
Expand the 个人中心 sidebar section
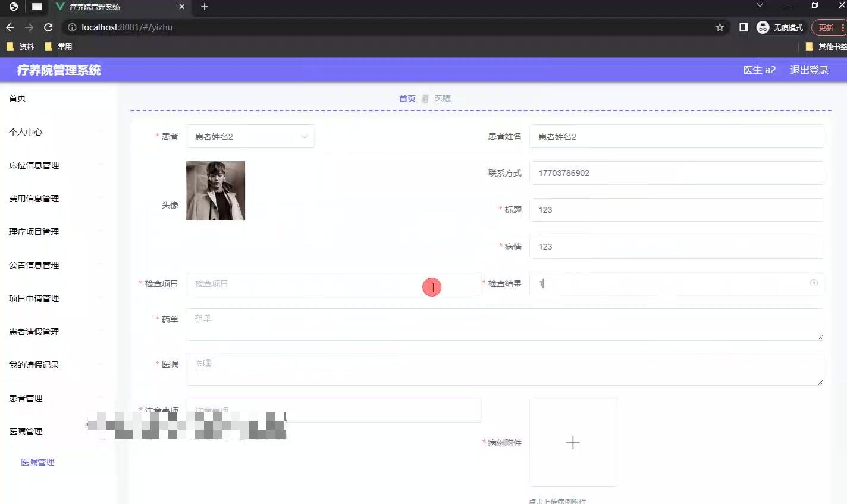coord(26,132)
